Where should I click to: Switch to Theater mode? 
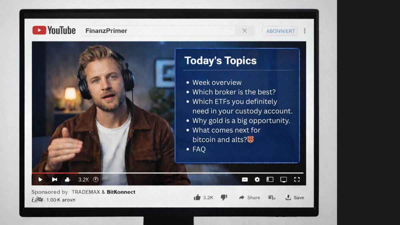coord(283,179)
